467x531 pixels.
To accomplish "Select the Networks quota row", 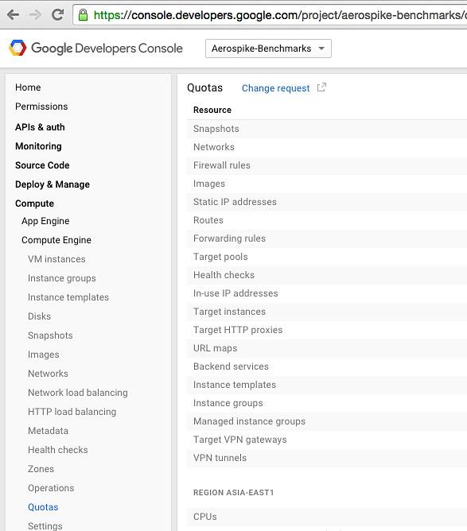I will tap(327, 147).
